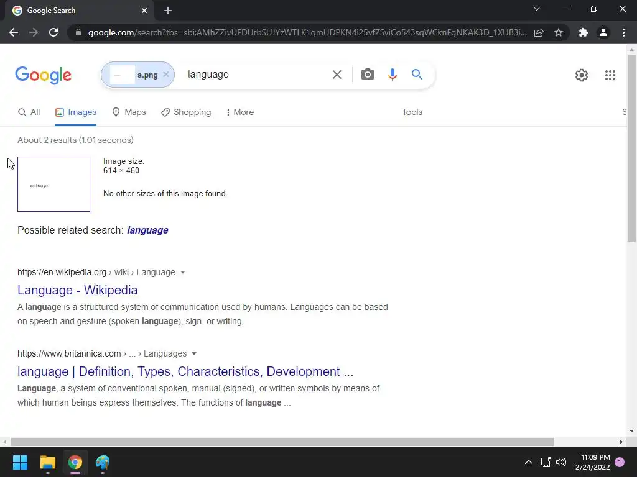Remove the a.png image chip
Viewport: 637px width, 477px height.
165,75
